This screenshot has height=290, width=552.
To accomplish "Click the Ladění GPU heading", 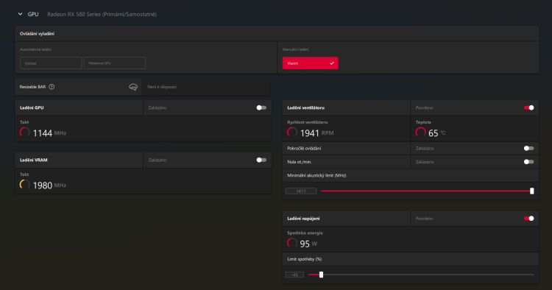I will pyautogui.click(x=32, y=107).
